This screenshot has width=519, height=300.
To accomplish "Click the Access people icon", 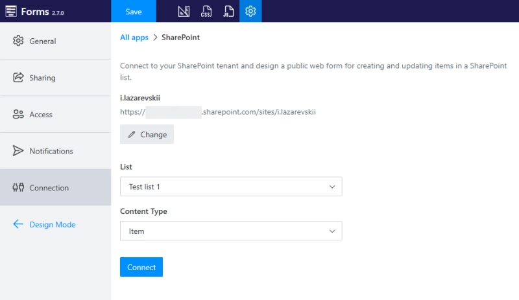I will point(18,114).
